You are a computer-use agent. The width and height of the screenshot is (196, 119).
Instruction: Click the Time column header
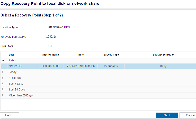click(x=81, y=55)
